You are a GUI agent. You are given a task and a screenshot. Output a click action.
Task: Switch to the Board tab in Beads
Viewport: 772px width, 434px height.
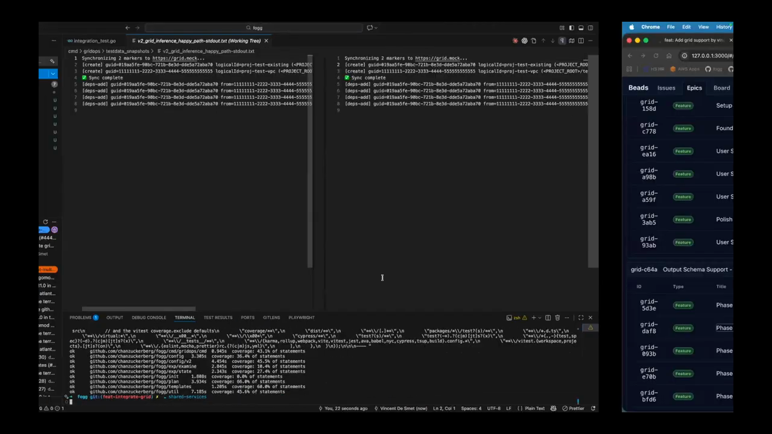click(721, 88)
